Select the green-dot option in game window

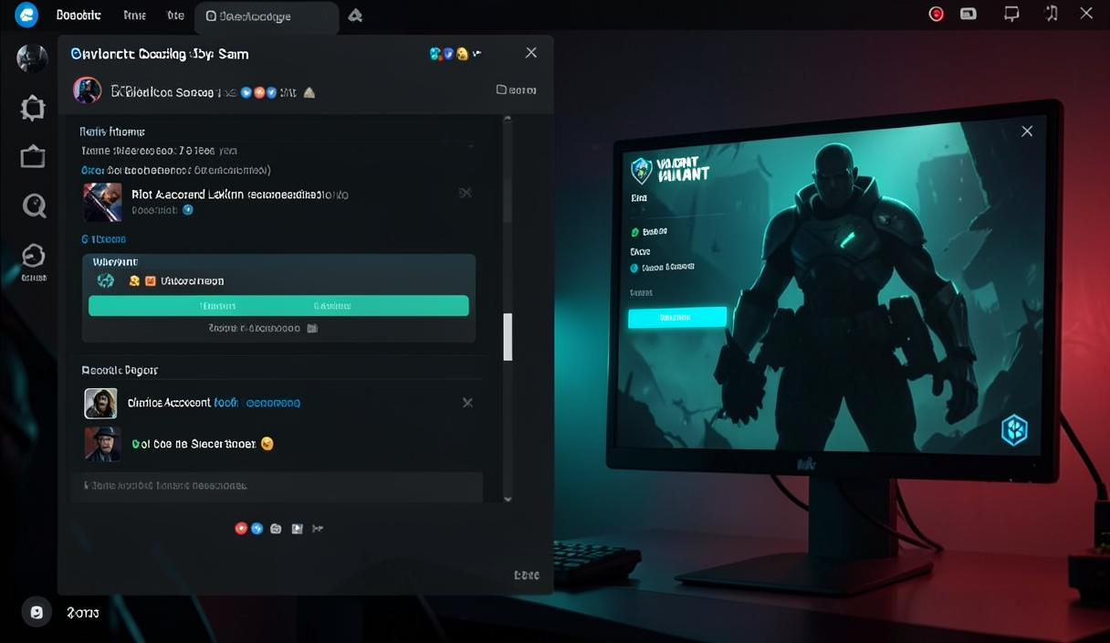pyautogui.click(x=649, y=232)
